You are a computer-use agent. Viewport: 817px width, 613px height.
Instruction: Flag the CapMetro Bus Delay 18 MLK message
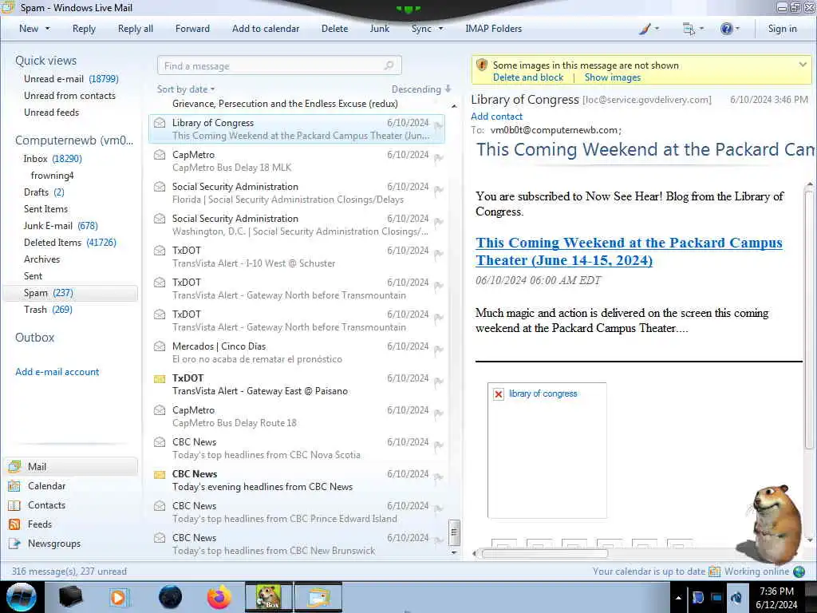point(438,157)
